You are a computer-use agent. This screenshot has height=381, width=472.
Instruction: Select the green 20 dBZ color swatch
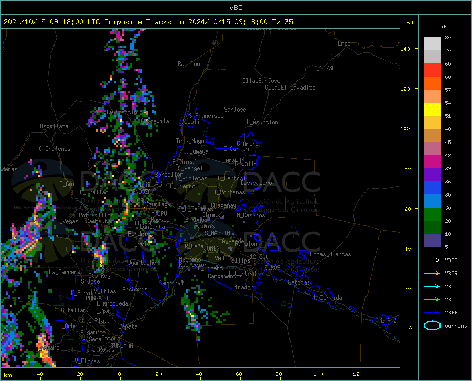tap(432, 214)
